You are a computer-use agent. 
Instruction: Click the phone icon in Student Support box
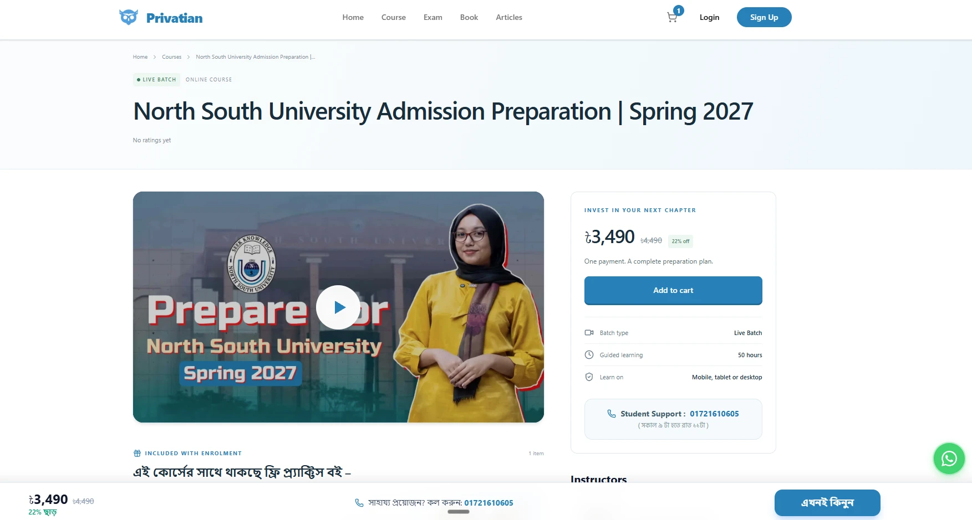click(x=612, y=414)
